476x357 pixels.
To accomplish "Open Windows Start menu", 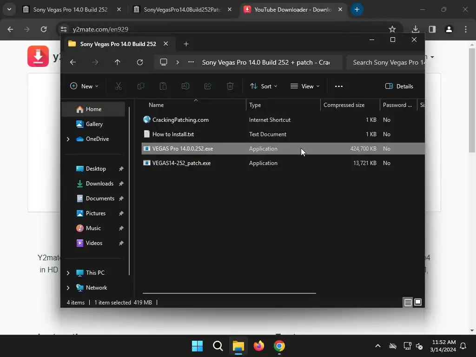I will tap(197, 346).
